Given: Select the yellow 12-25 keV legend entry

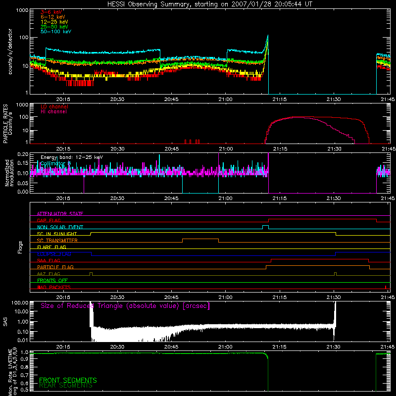Looking at the screenshot, I should point(54,22).
